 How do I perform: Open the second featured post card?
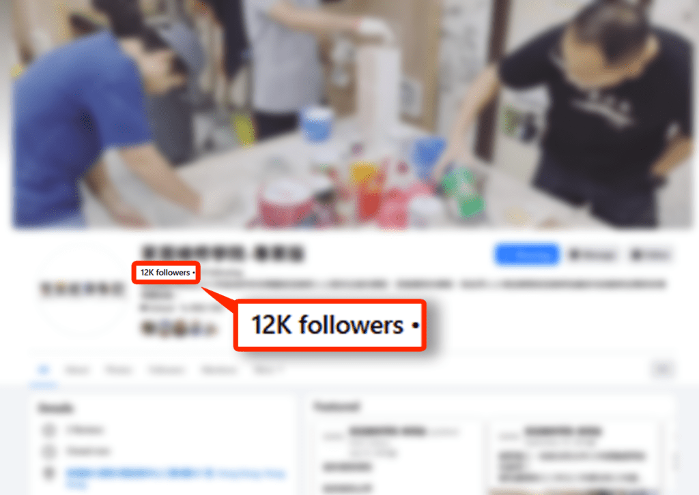click(x=575, y=457)
